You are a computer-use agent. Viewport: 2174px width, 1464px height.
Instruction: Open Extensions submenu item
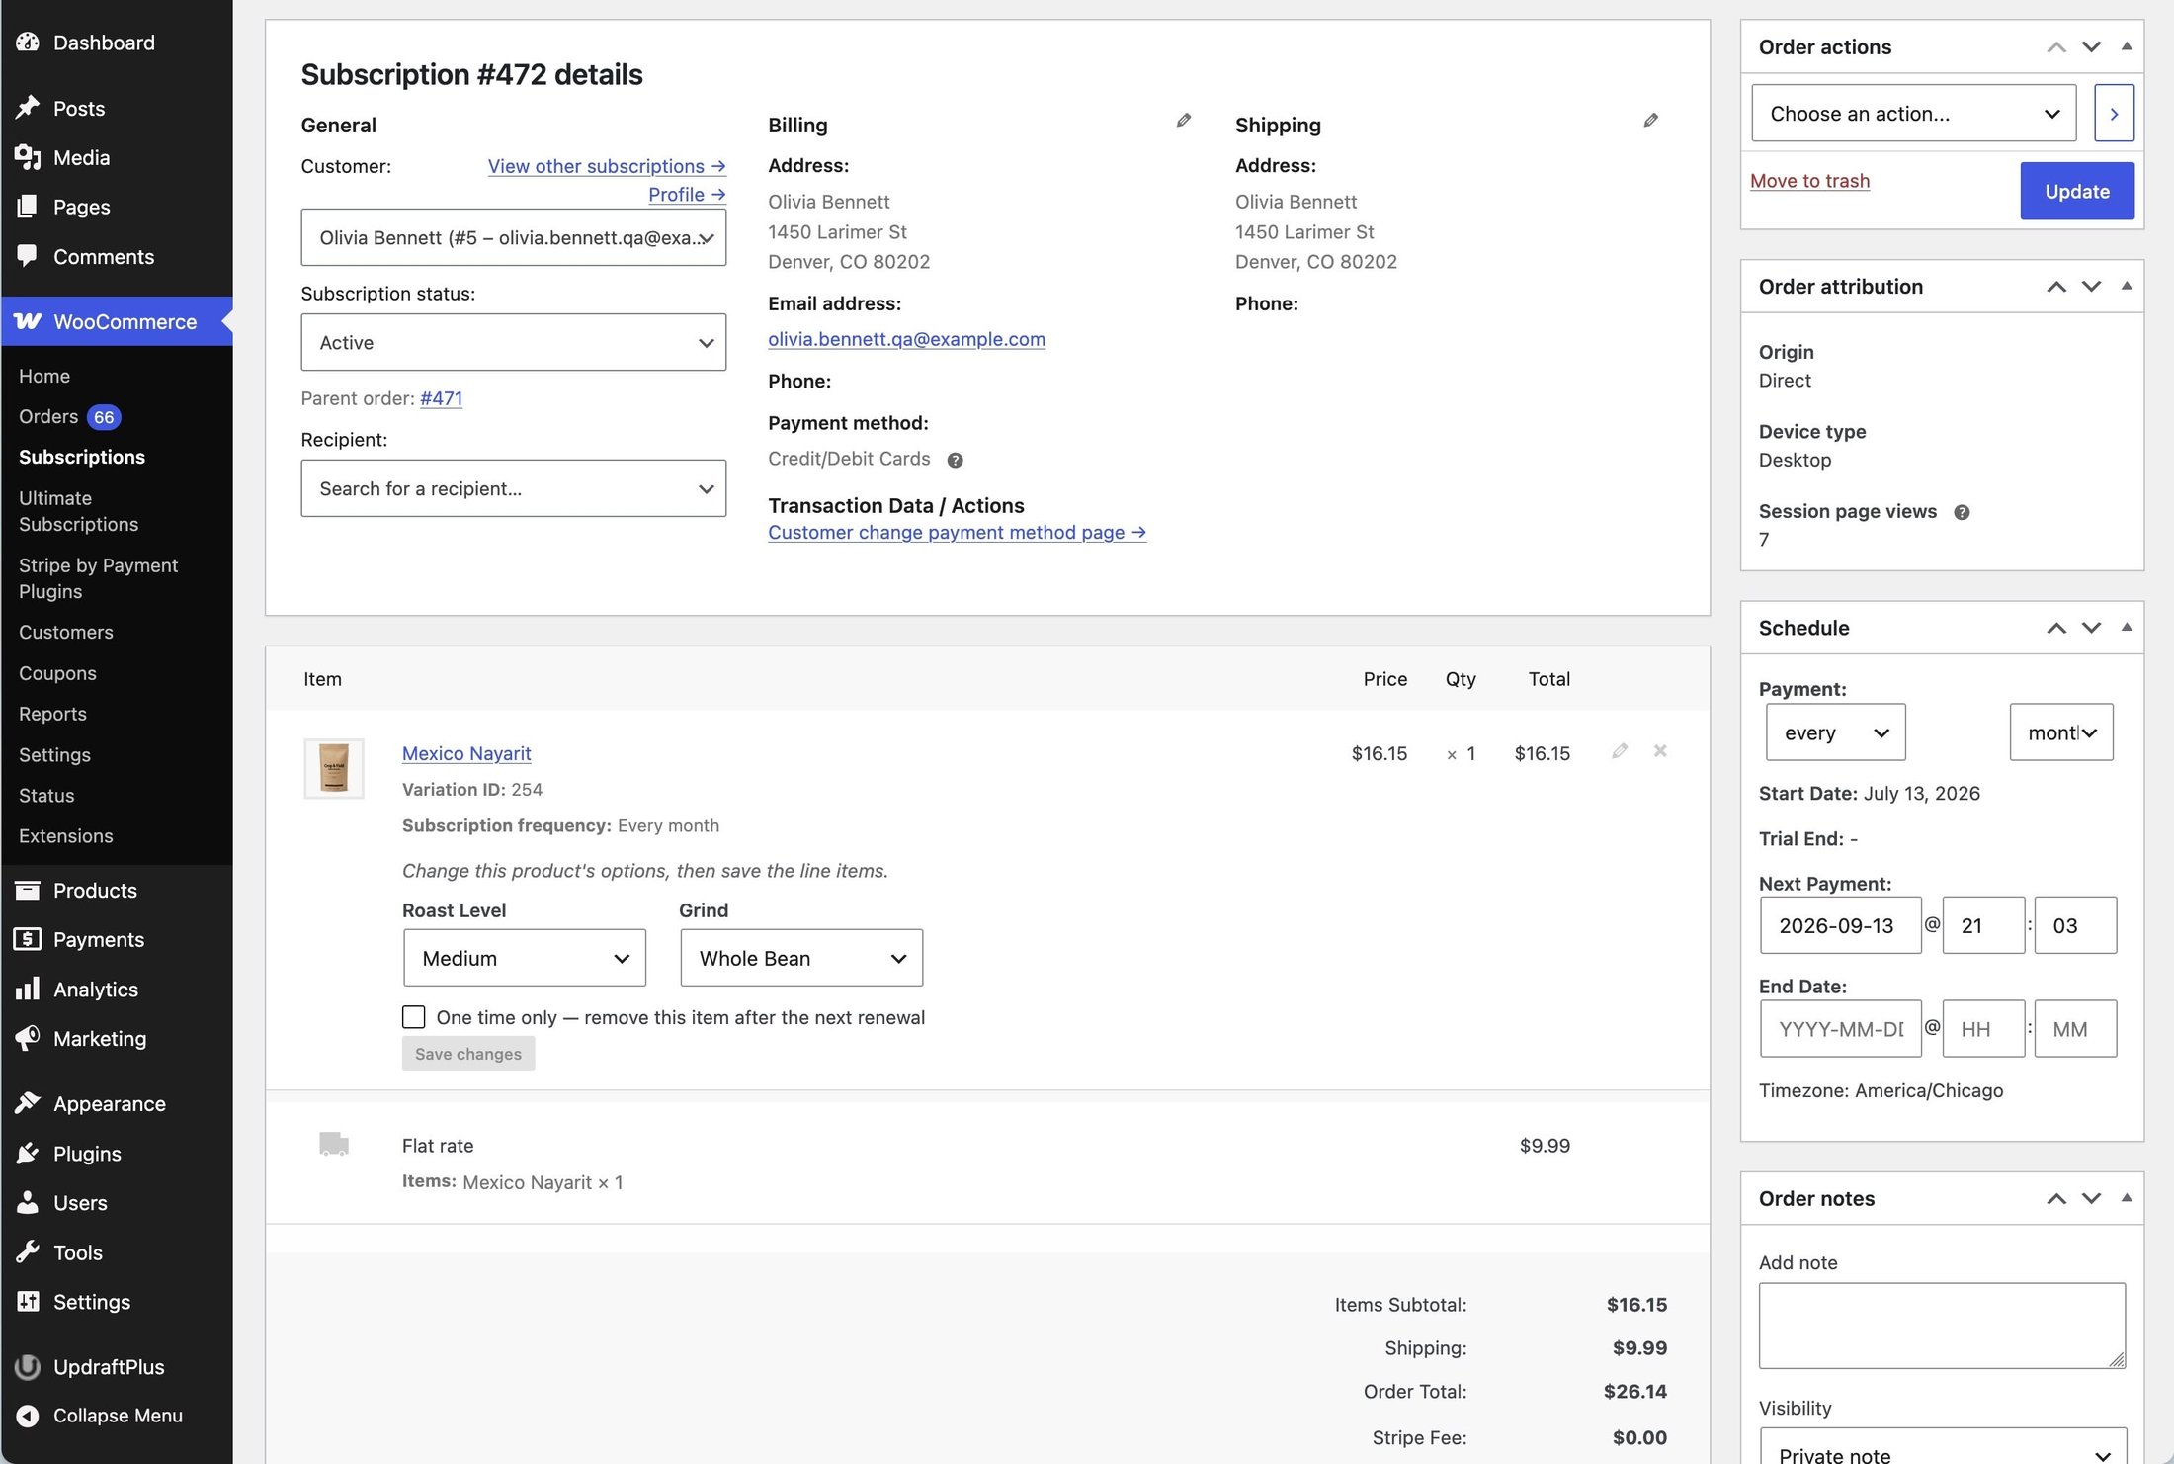tap(66, 836)
